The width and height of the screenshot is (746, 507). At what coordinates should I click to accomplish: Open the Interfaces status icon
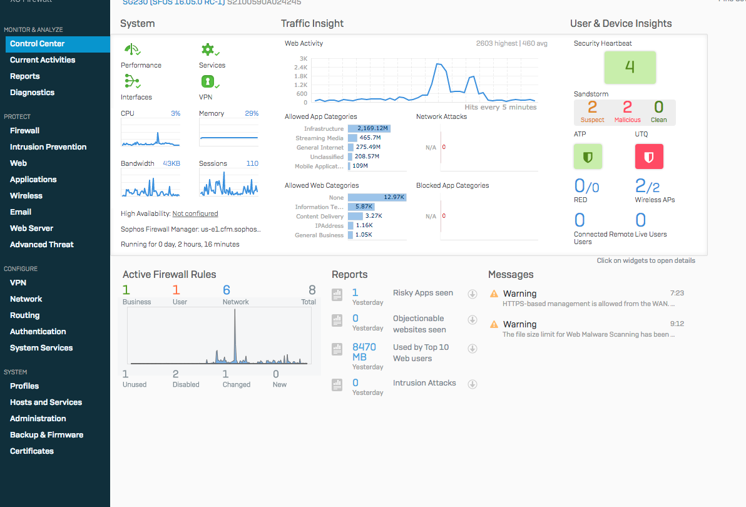(132, 81)
